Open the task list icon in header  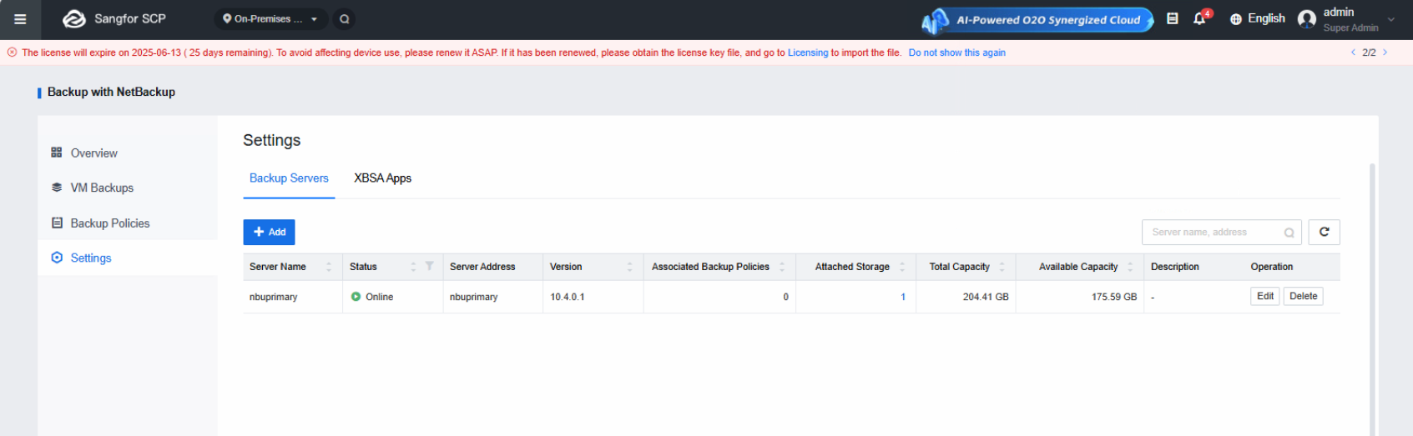click(x=1173, y=18)
